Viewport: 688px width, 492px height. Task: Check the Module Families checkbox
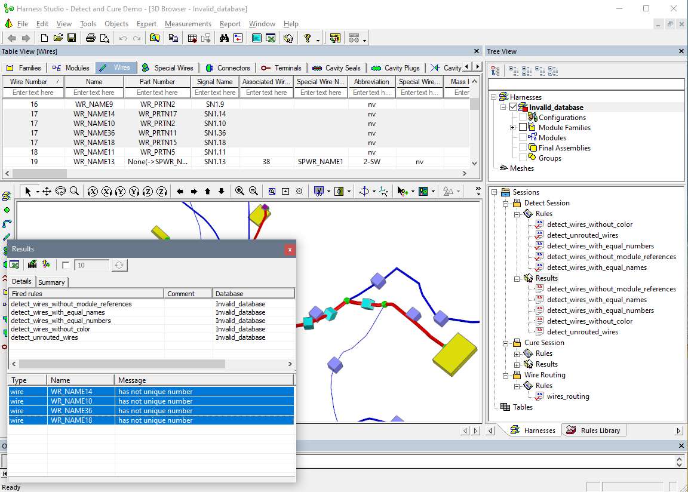point(523,128)
